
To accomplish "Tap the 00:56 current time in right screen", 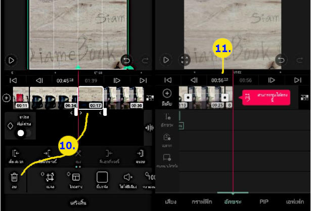I will pos(219,80).
